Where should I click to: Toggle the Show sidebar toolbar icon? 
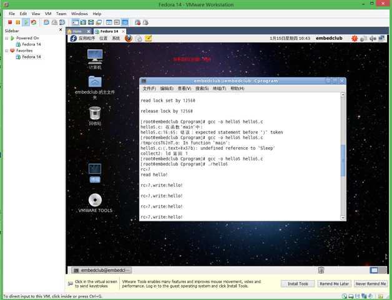pyautogui.click(x=76, y=22)
